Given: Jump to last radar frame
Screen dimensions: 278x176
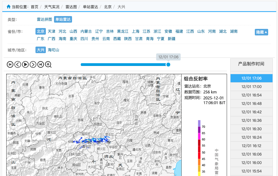Looking at the screenshot, I should [x=41, y=65].
